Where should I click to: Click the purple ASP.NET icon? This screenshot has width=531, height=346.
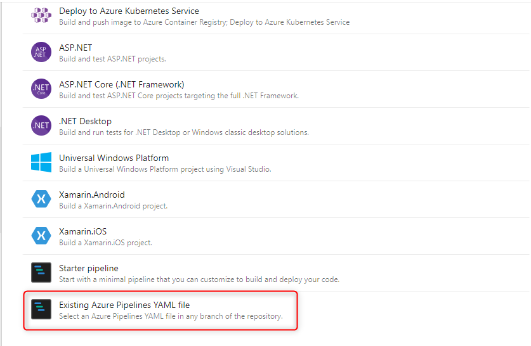(41, 52)
